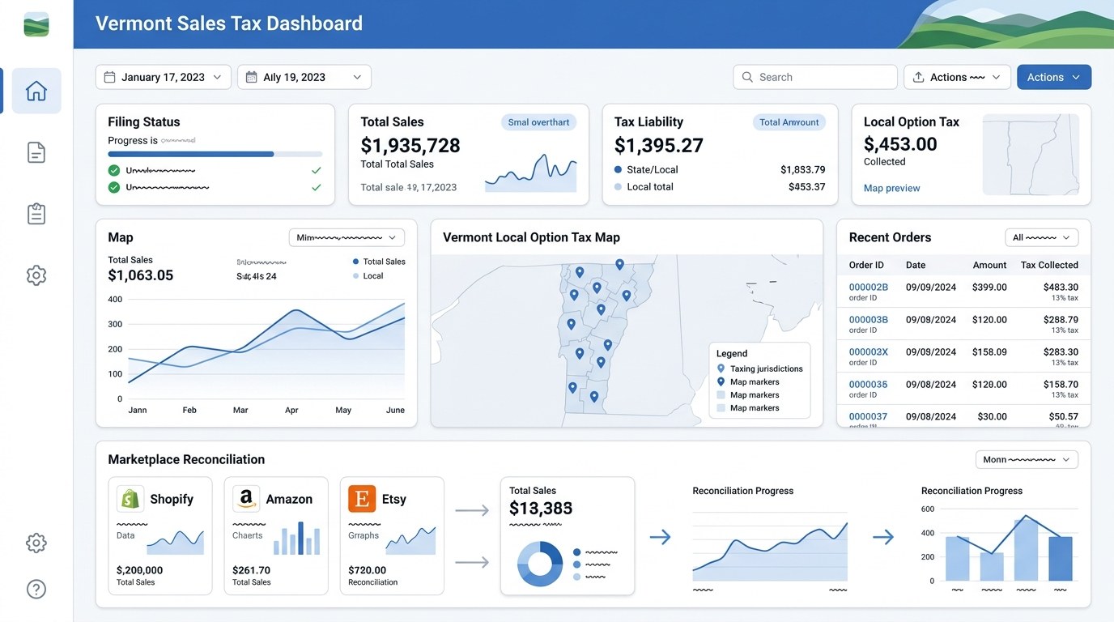Open the clipboard filings sidebar icon

(x=36, y=214)
